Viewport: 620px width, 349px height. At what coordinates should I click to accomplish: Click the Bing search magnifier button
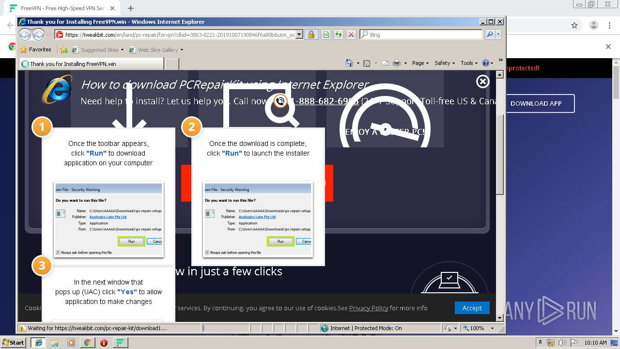[x=490, y=34]
